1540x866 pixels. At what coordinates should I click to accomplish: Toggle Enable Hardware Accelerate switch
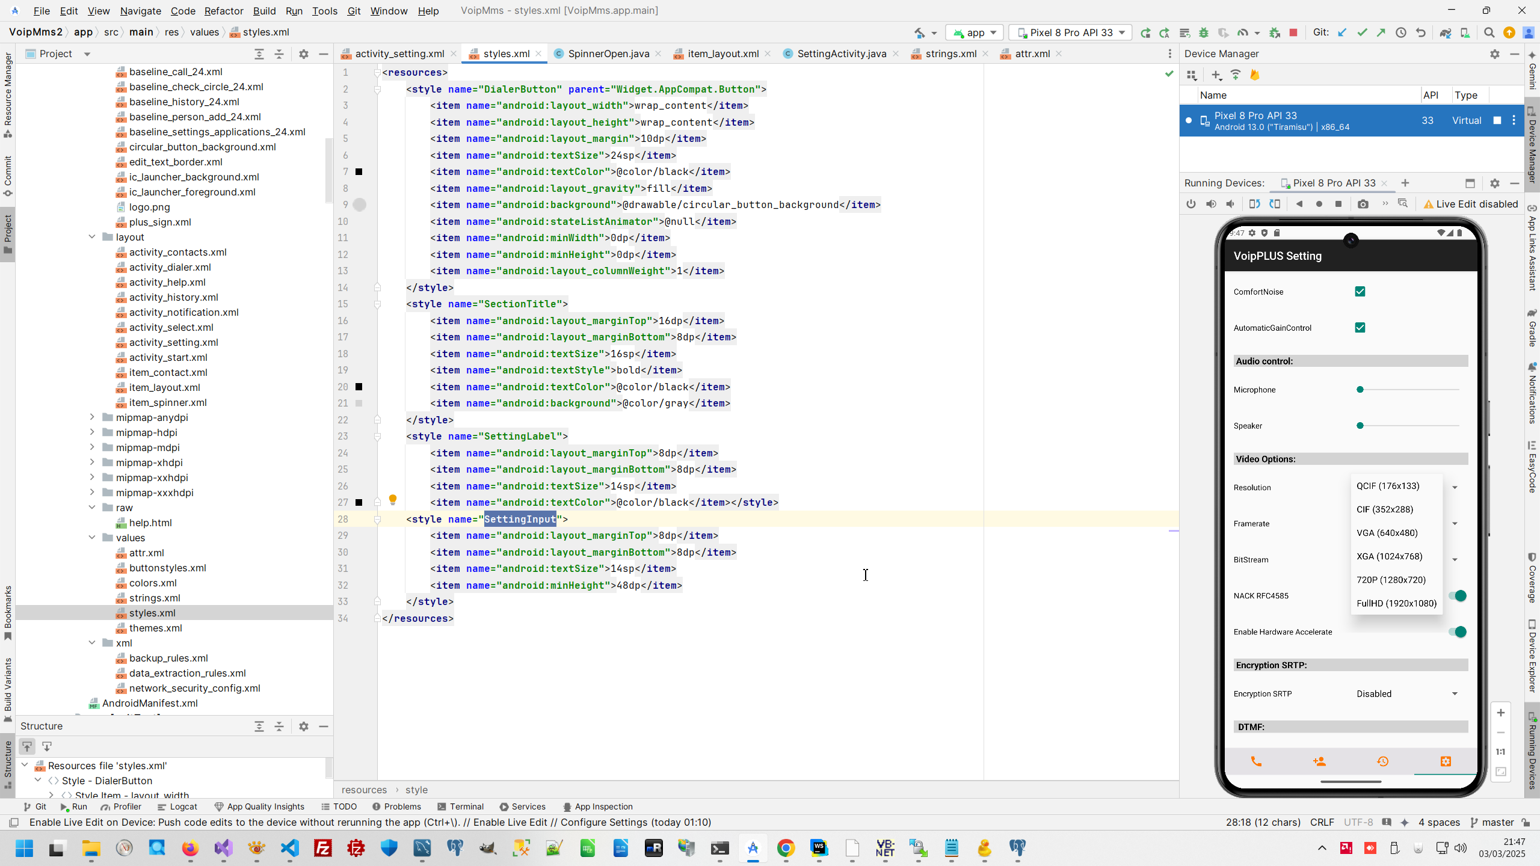(x=1457, y=632)
